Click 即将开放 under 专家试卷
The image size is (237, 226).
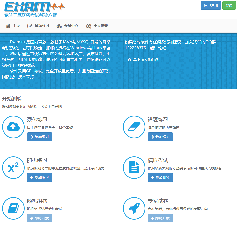(160, 218)
